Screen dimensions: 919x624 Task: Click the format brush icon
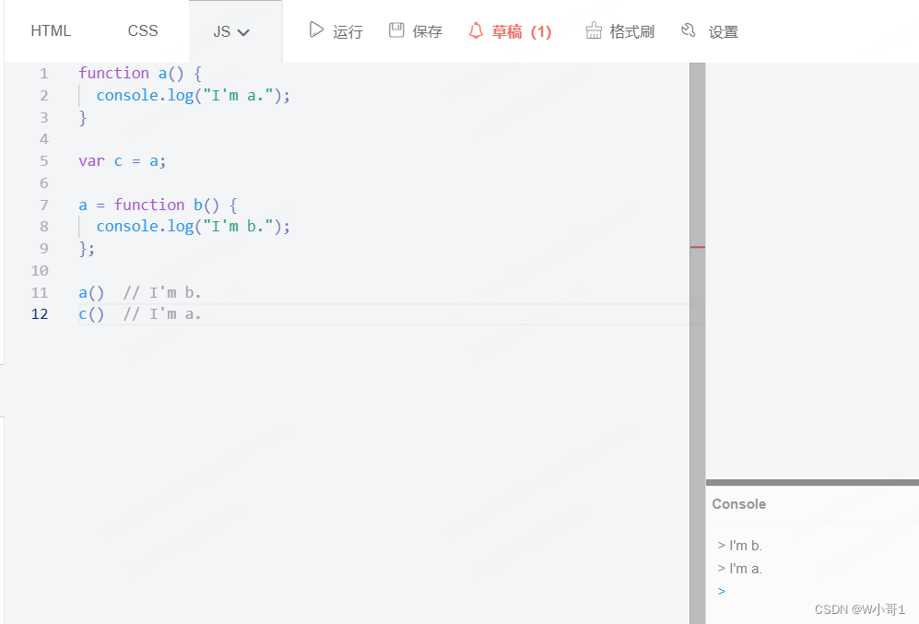594,30
